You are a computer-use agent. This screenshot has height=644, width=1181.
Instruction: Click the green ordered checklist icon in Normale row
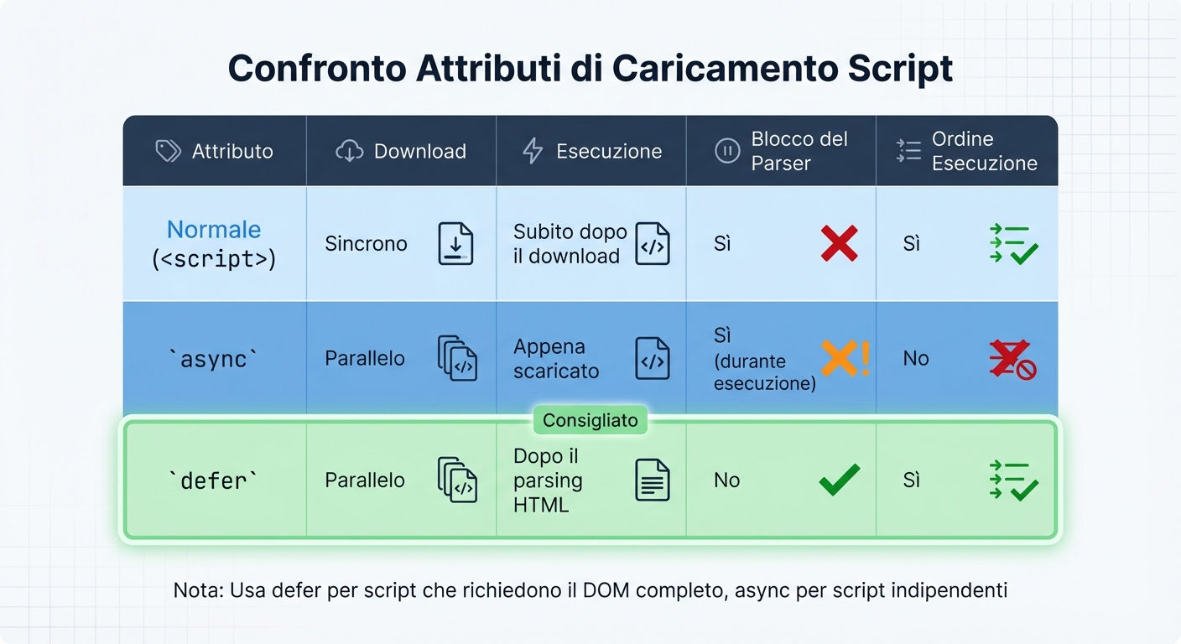(1014, 244)
